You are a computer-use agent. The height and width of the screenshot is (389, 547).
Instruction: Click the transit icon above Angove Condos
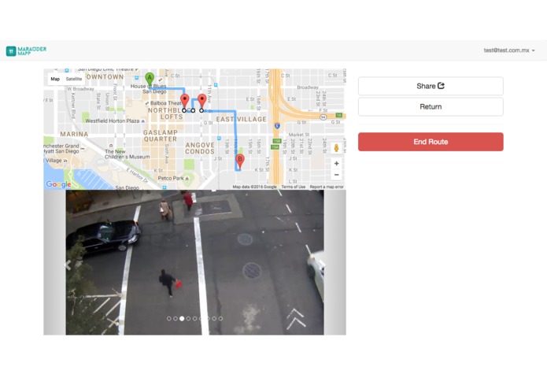tap(219, 139)
